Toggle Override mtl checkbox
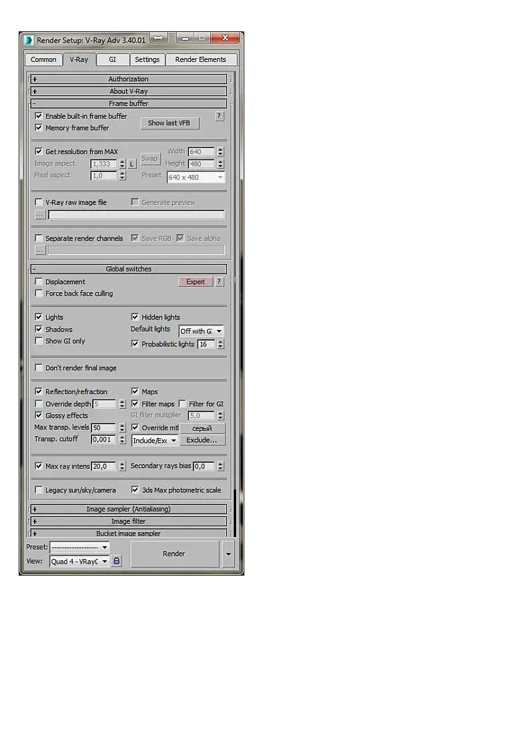This screenshot has width=532, height=749. pyautogui.click(x=135, y=428)
